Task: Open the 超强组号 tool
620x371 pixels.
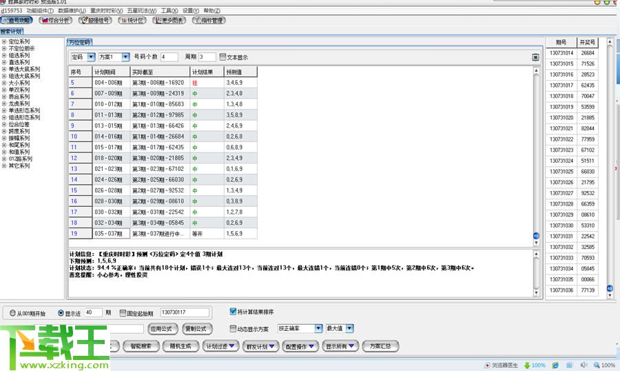Action: 95,20
